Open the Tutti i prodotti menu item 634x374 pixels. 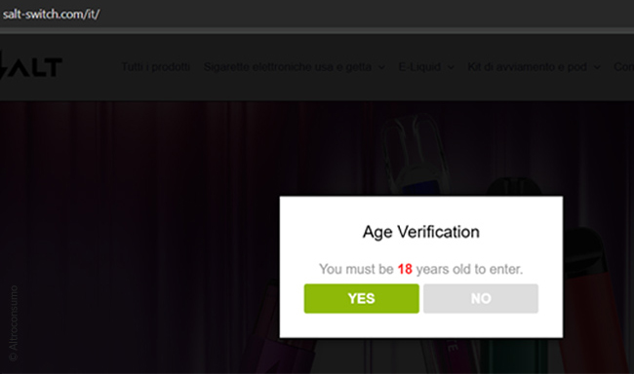156,66
